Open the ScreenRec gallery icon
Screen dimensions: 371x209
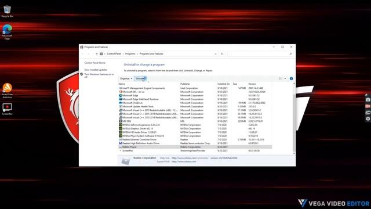[368, 113]
